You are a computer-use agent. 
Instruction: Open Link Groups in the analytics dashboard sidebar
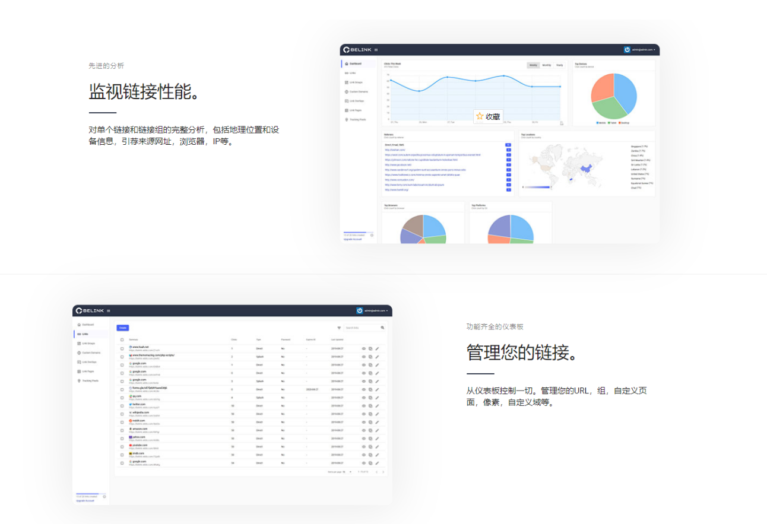pyautogui.click(x=353, y=82)
